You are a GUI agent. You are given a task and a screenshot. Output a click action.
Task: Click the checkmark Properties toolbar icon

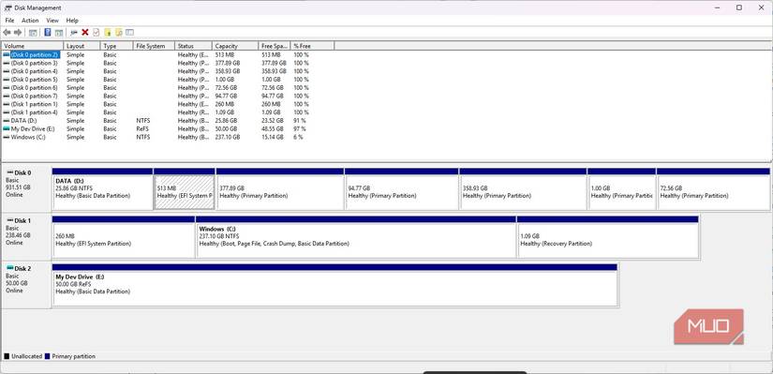97,33
